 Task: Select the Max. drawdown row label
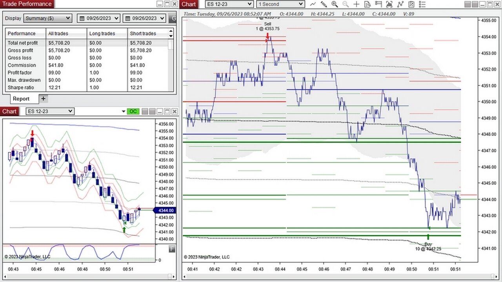tap(24, 80)
